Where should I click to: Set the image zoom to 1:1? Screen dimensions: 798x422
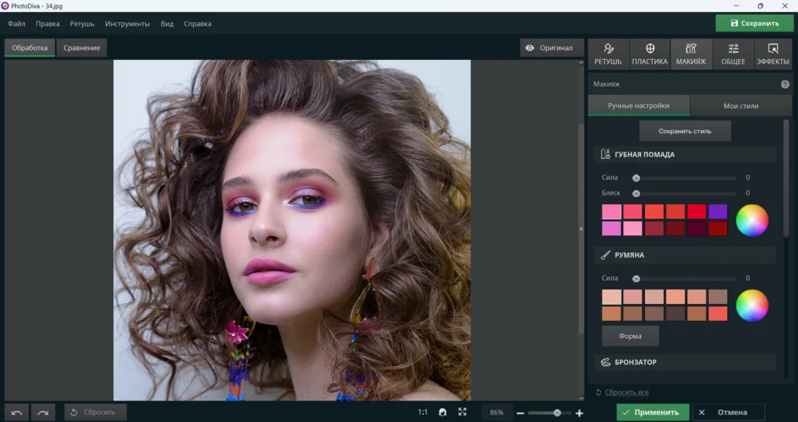pos(423,412)
